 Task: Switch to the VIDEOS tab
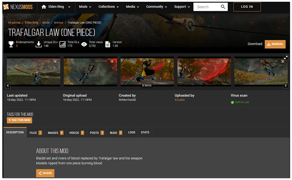[x=77, y=133]
